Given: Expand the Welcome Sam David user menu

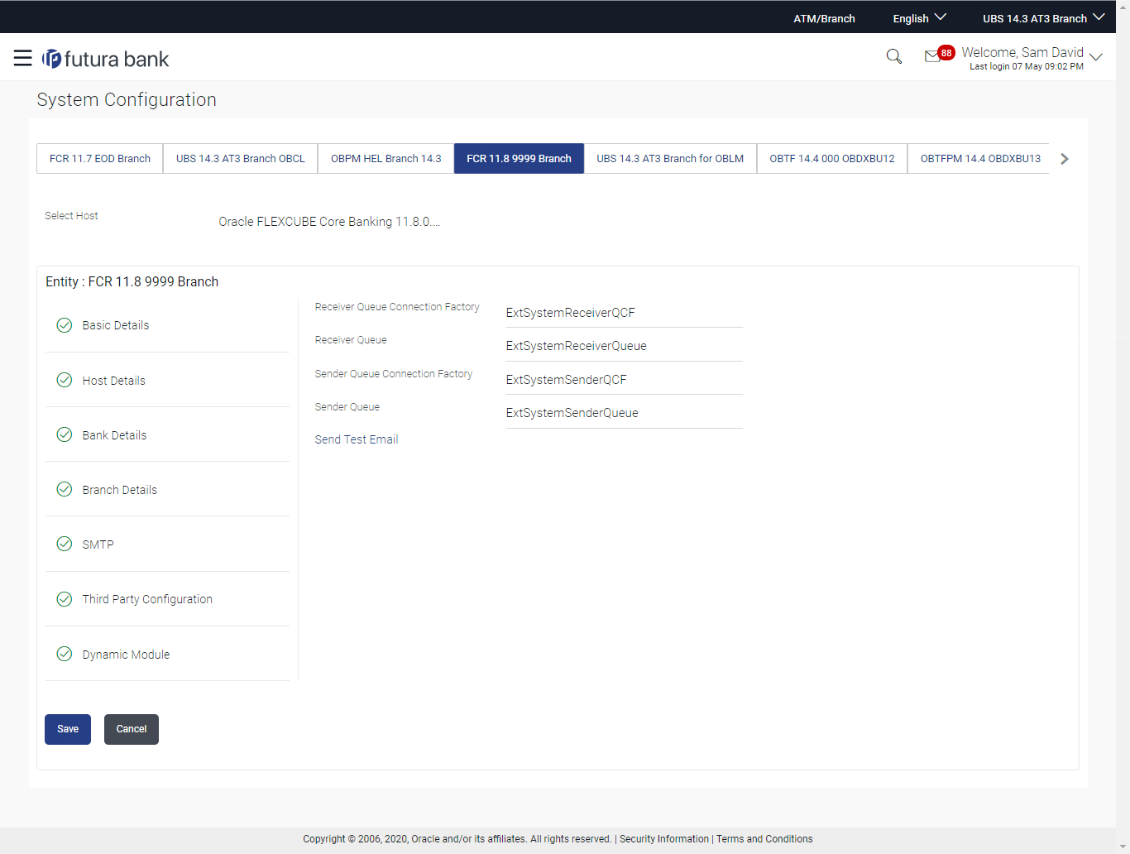Looking at the screenshot, I should tap(1032, 58).
